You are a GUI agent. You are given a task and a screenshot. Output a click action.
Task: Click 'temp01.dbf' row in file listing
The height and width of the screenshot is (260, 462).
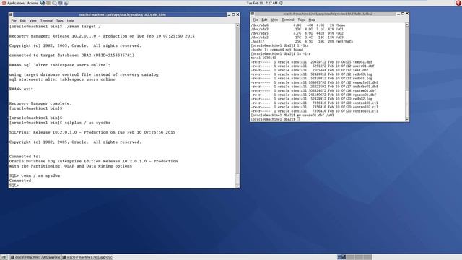[x=312, y=62]
